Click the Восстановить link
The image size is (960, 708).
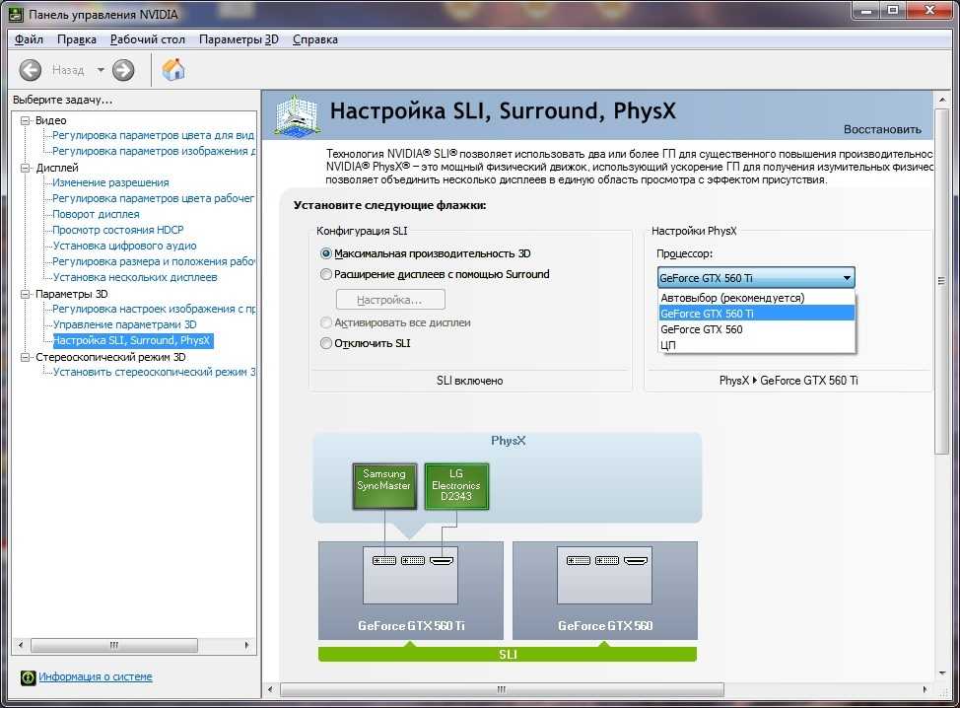point(882,129)
